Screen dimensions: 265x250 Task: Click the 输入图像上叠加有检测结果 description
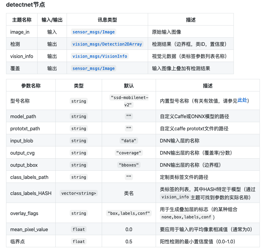[x=181, y=68]
